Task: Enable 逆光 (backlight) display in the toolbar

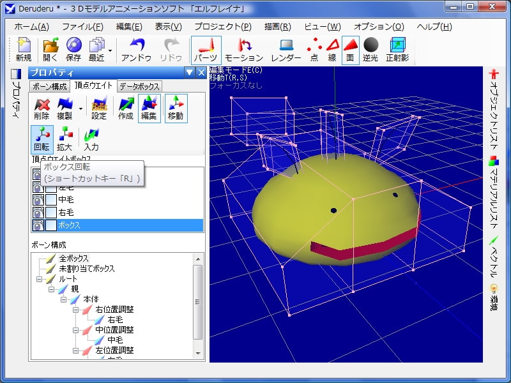Action: [371, 50]
